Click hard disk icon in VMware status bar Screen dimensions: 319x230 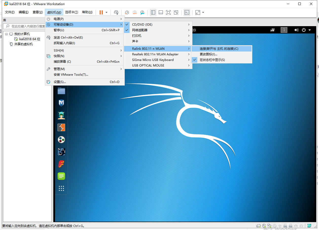coord(259,225)
